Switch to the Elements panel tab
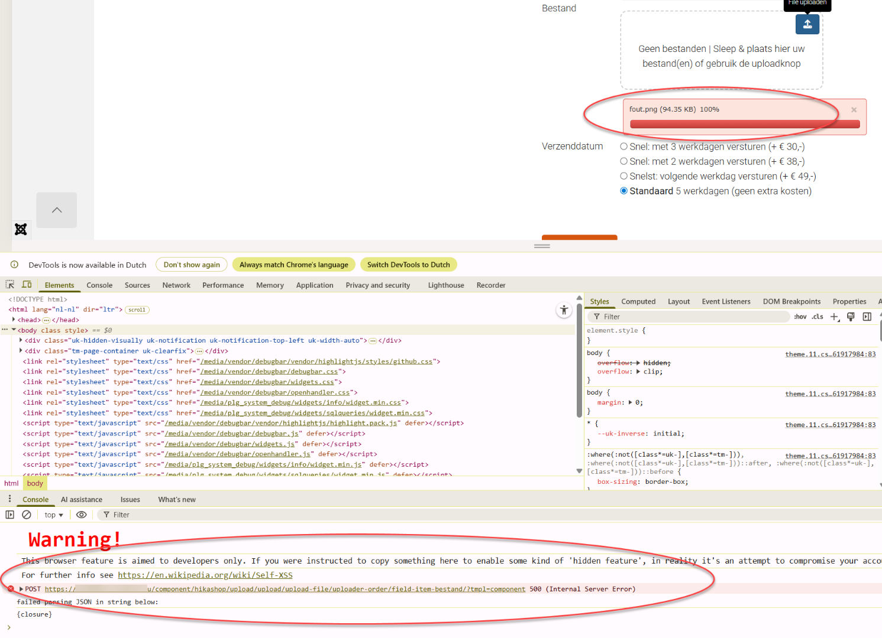 [60, 285]
